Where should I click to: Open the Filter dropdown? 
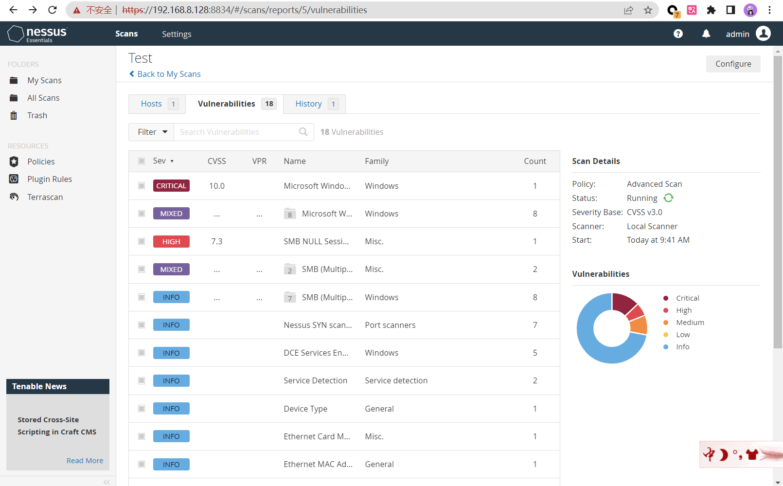tap(151, 132)
